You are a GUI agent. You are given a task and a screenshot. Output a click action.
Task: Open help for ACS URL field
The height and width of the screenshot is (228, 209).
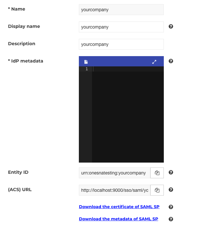click(x=171, y=190)
